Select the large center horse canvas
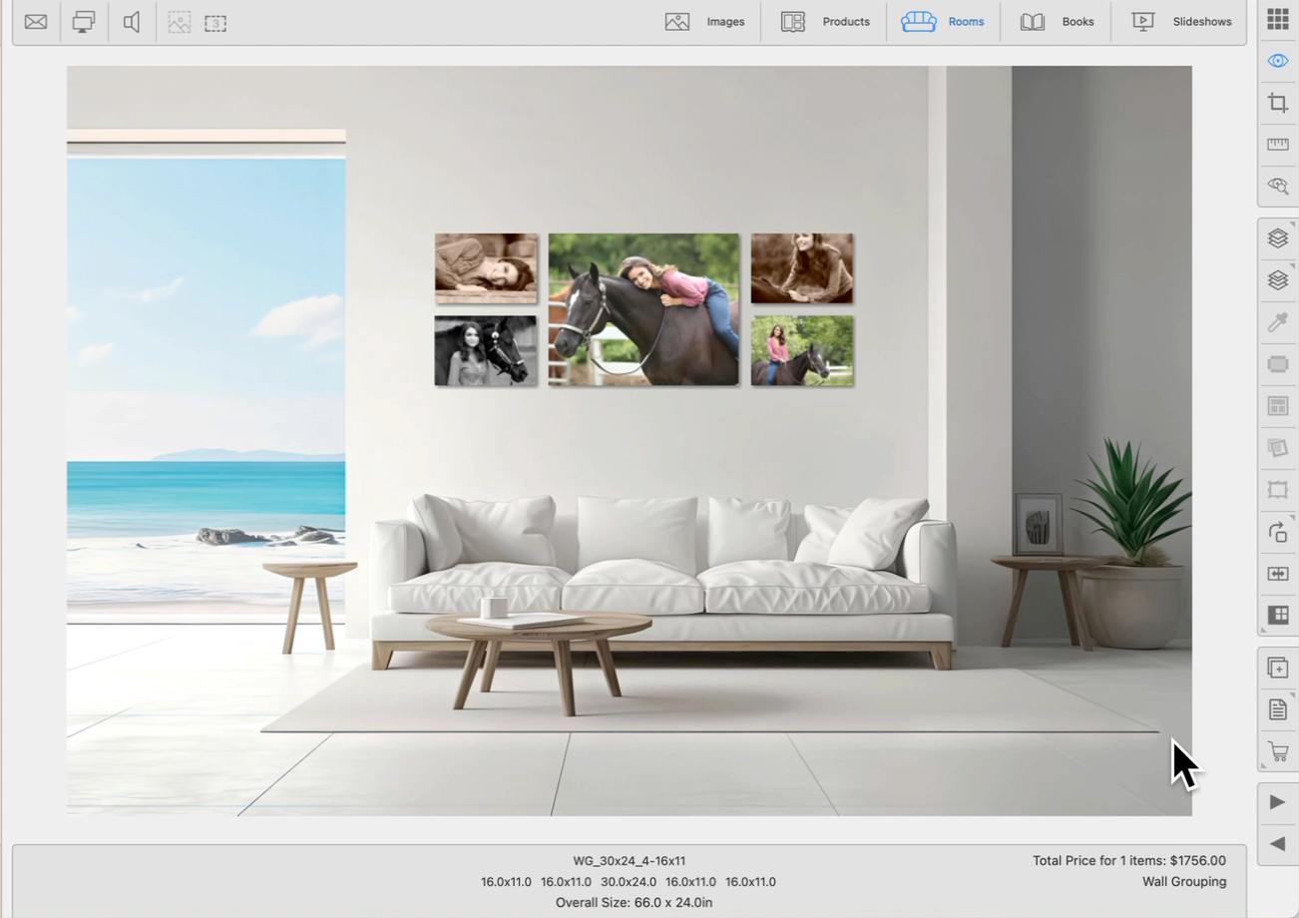 (x=644, y=309)
